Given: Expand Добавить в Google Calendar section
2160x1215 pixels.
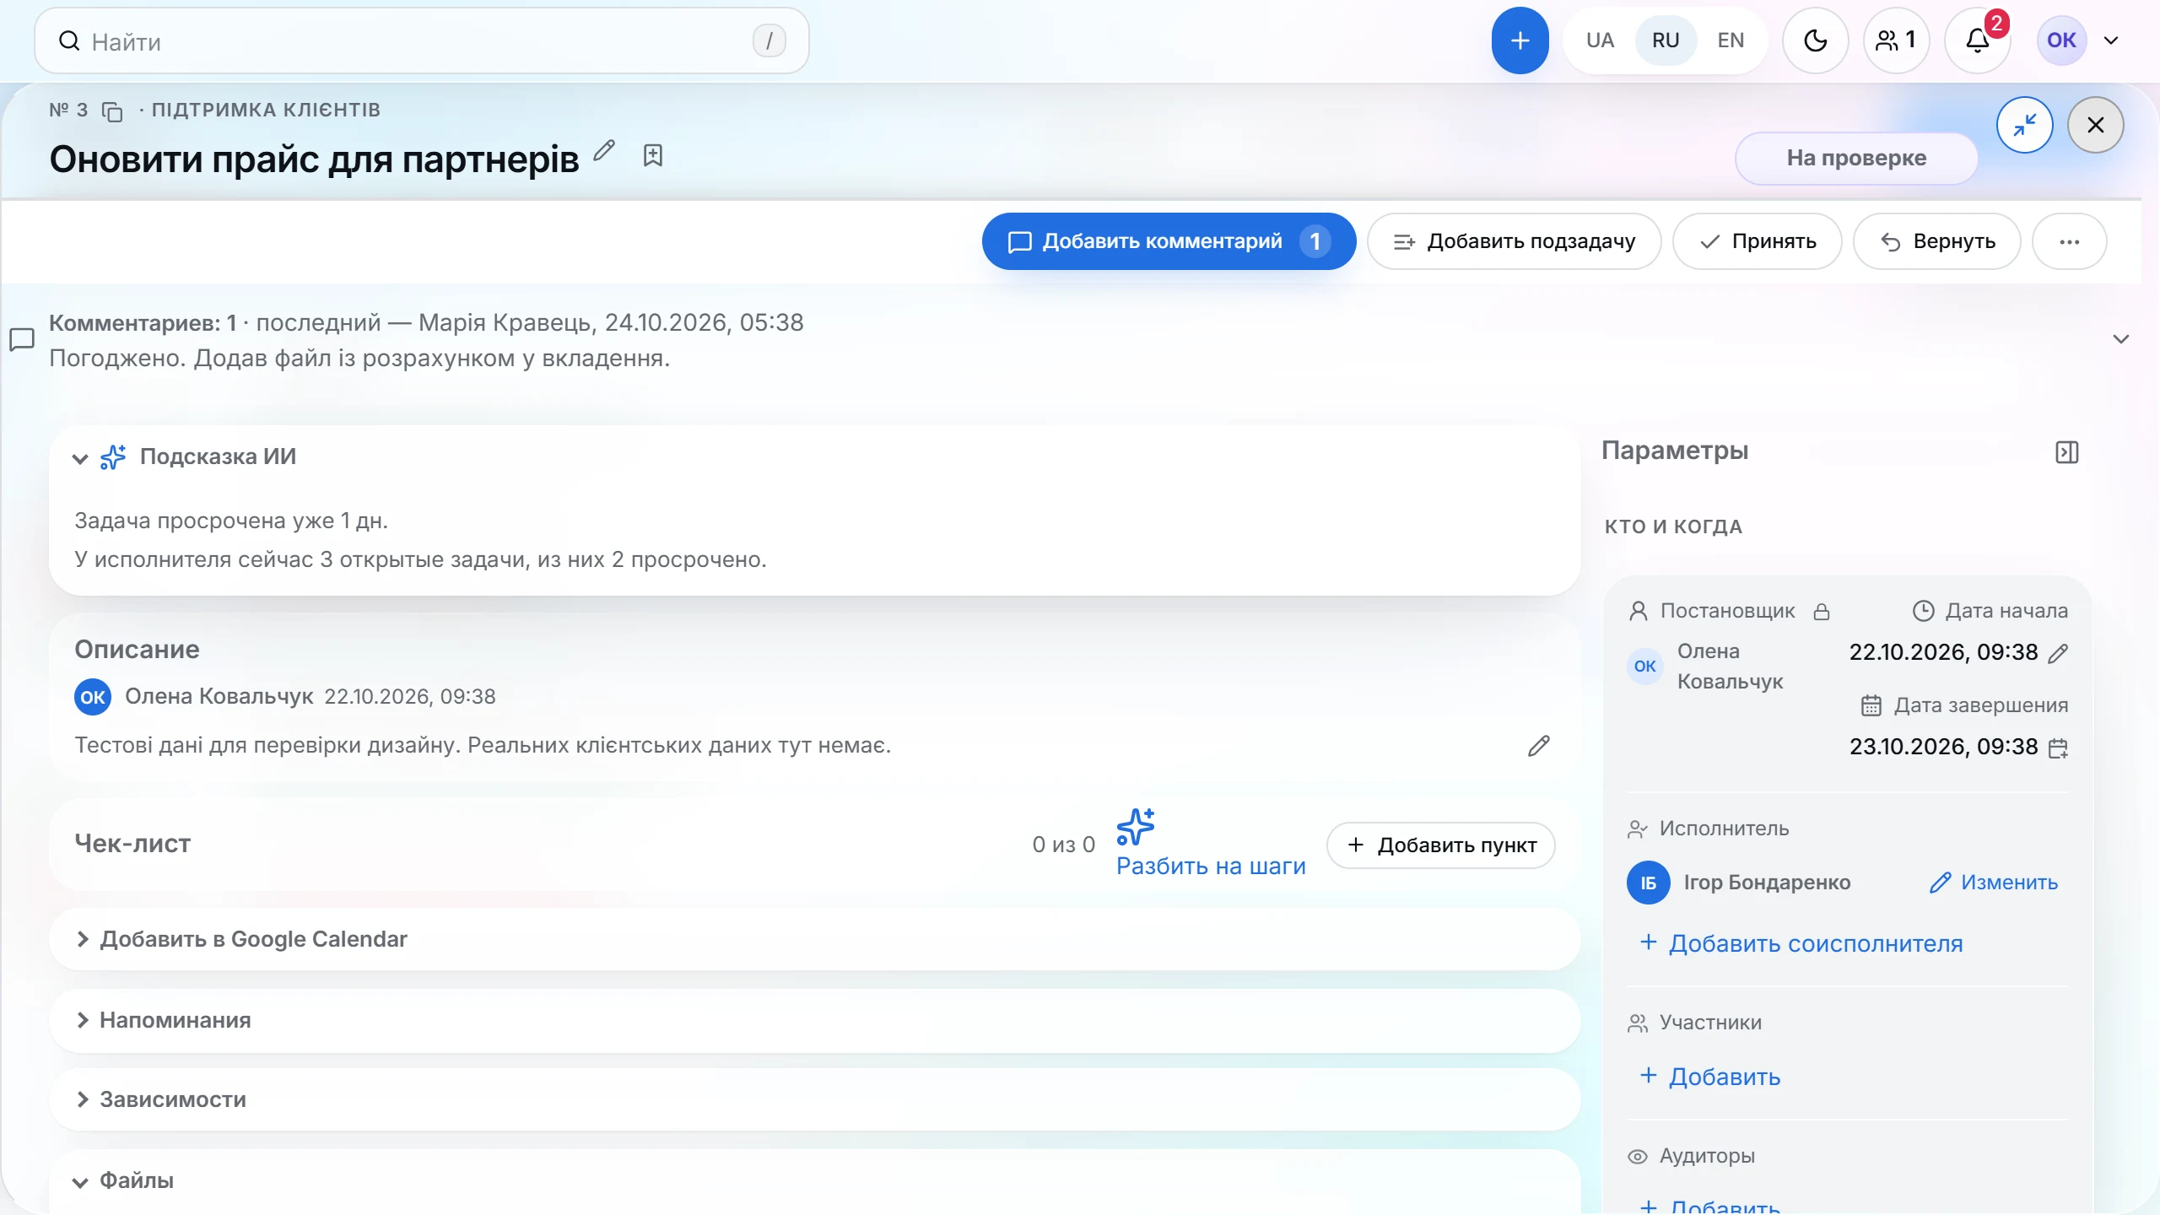Looking at the screenshot, I should pos(814,939).
